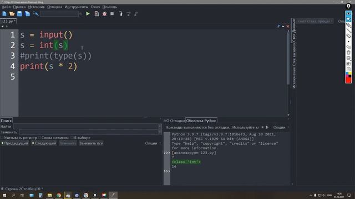Click the Step Out debug icon
This screenshot has width=355, height=199.
[136, 14]
